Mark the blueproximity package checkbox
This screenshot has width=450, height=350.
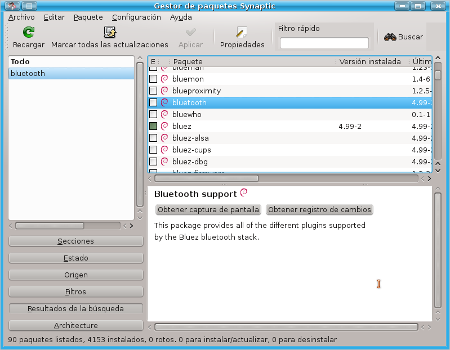(153, 91)
